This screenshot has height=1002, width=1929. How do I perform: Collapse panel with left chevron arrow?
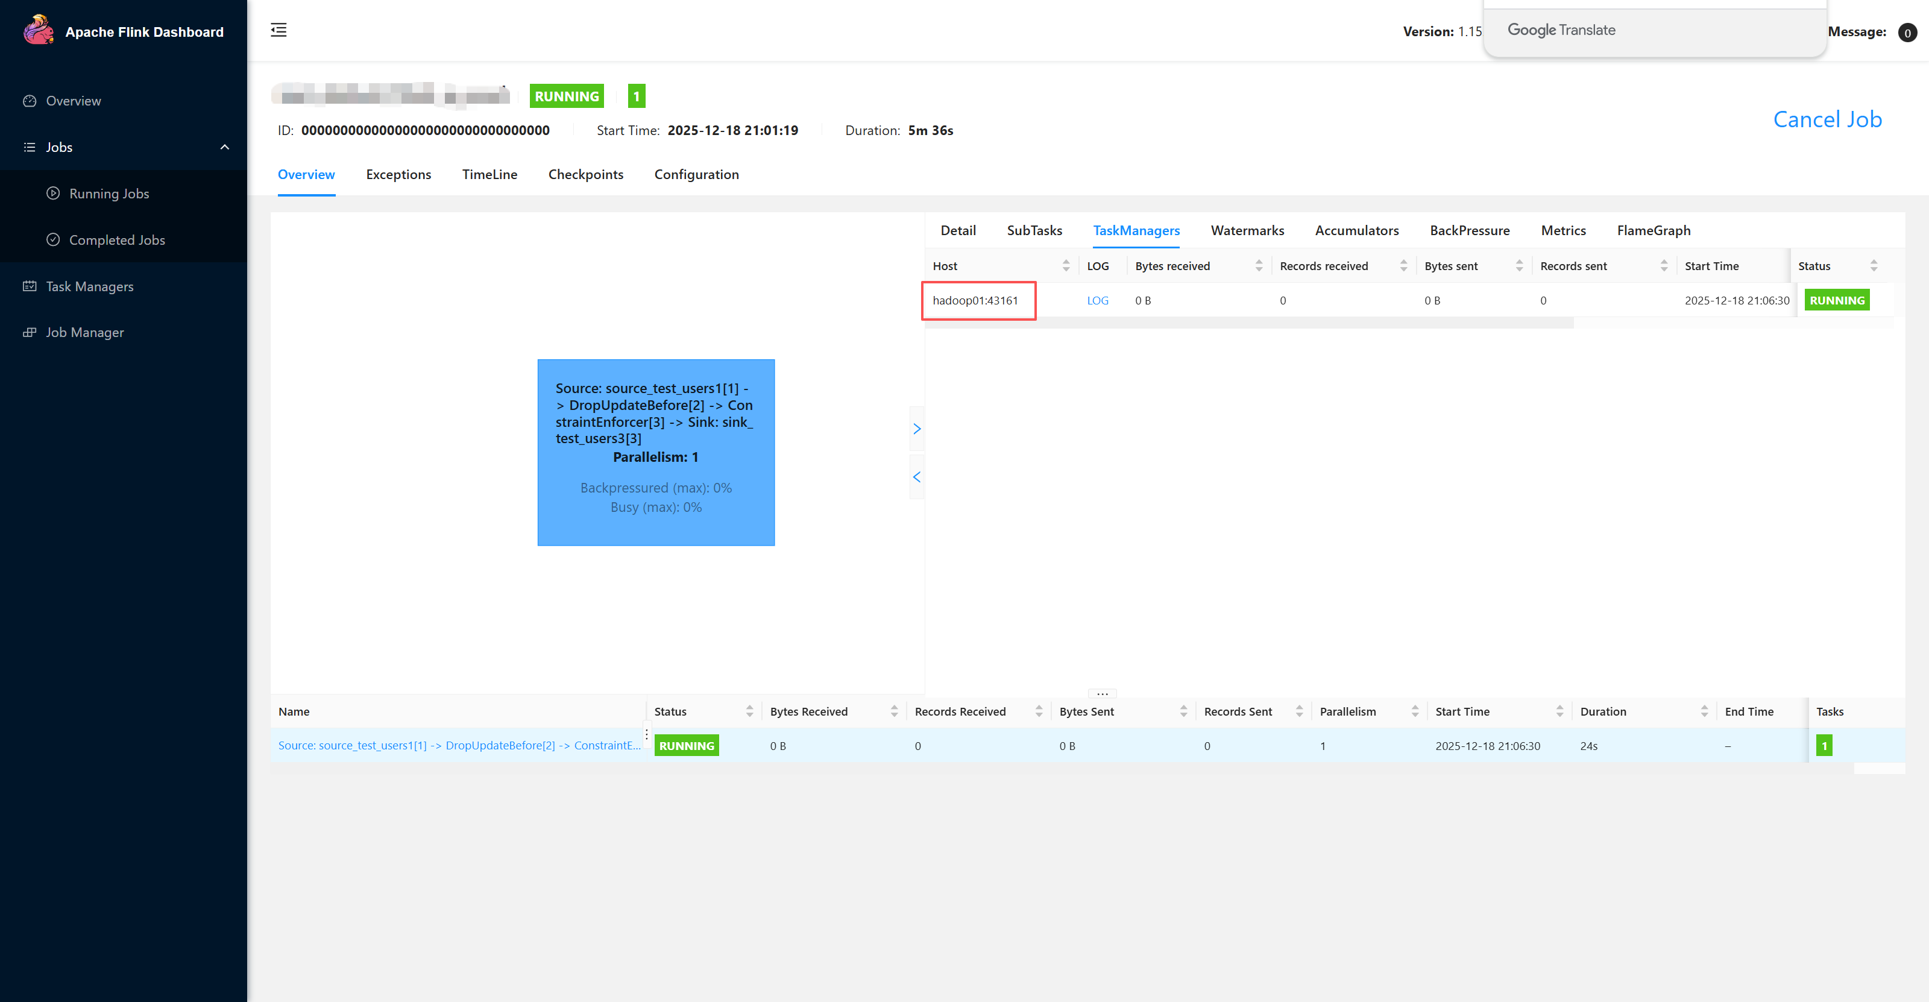[916, 477]
